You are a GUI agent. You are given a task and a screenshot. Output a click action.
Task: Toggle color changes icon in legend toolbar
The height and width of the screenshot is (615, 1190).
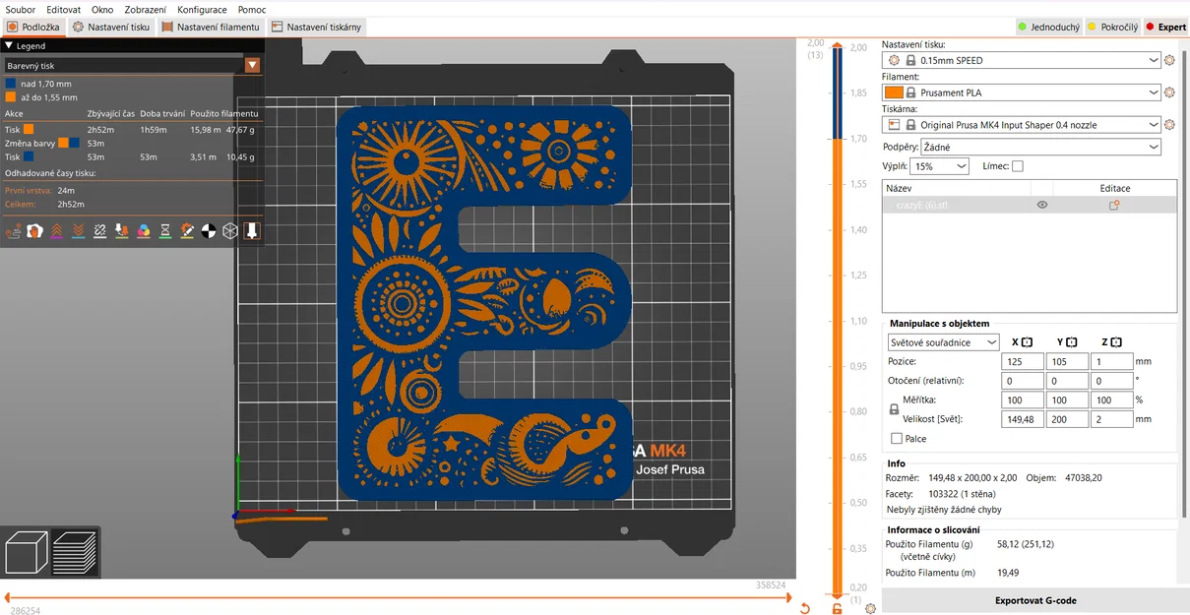pos(144,231)
